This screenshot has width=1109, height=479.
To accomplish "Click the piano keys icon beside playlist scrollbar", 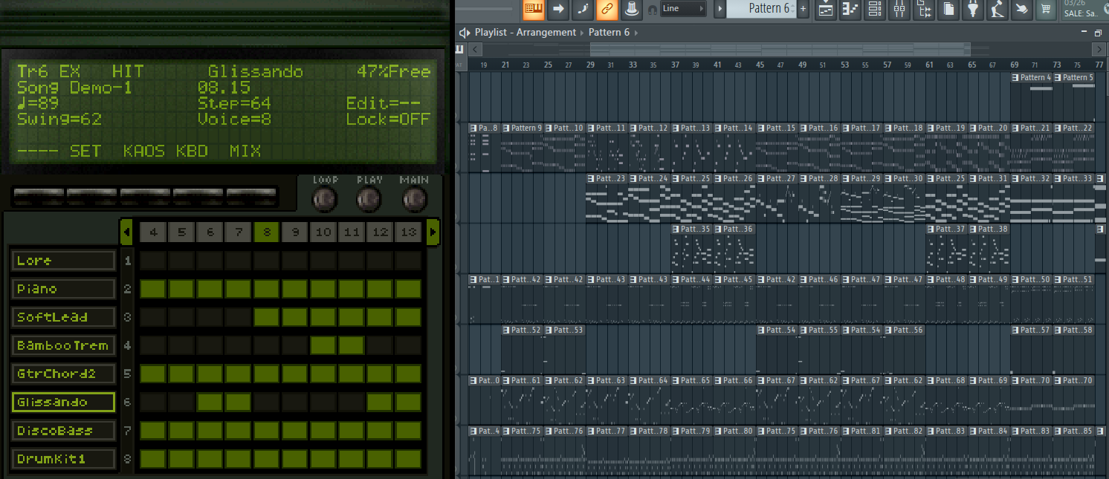I will tap(459, 49).
